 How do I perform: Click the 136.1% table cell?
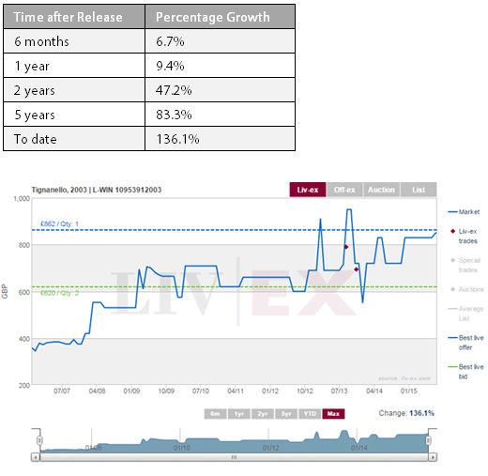pyautogui.click(x=220, y=139)
